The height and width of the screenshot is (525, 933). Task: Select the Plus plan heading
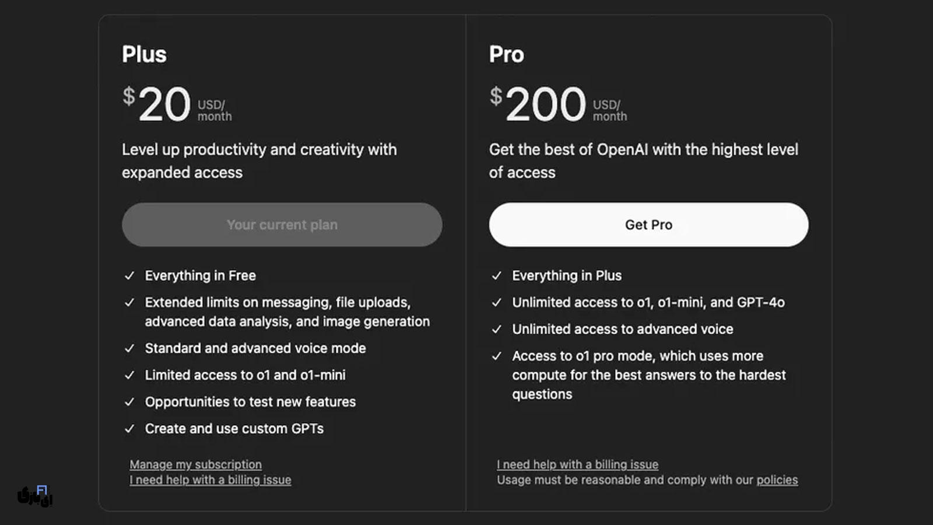[144, 54]
